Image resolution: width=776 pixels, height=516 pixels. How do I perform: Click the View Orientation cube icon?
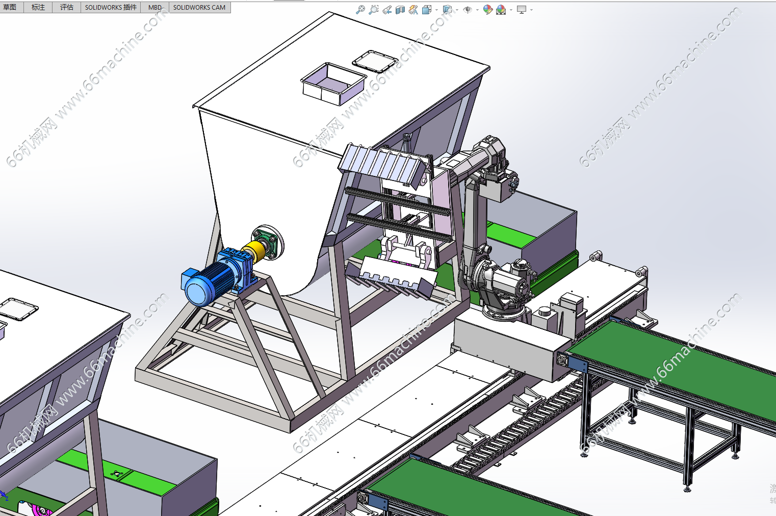[427, 10]
